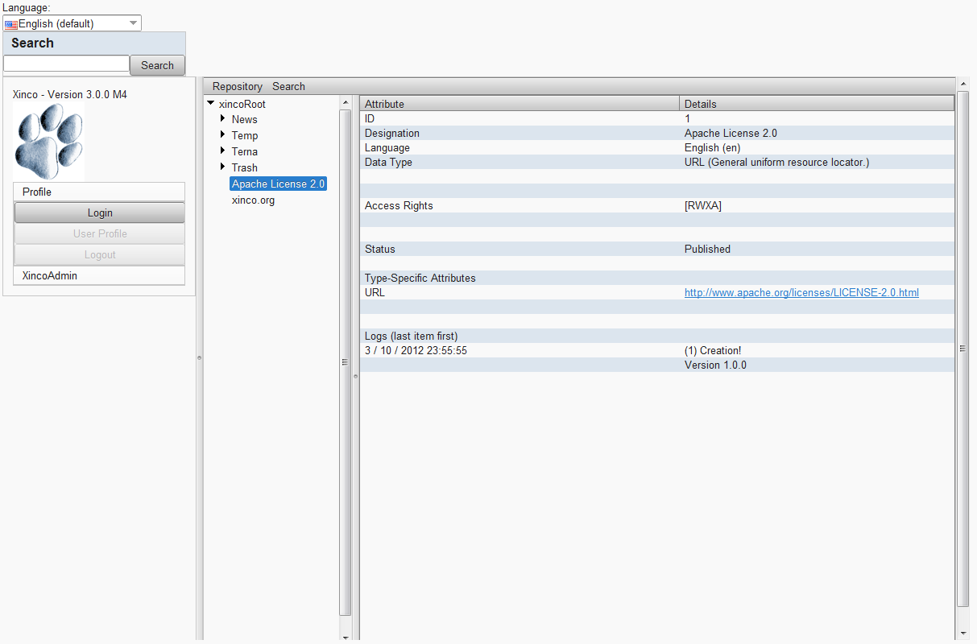Open the Repository menu
This screenshot has width=977, height=644.
point(237,86)
